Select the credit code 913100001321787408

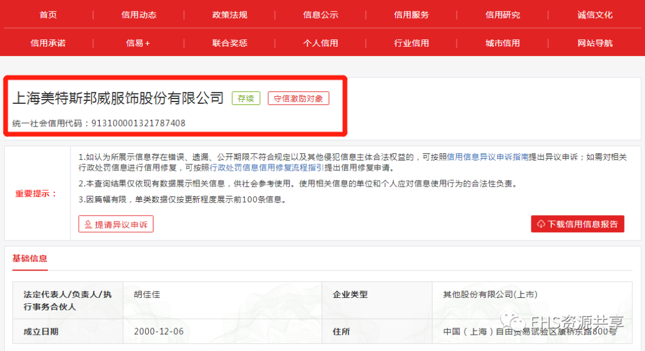click(x=138, y=124)
